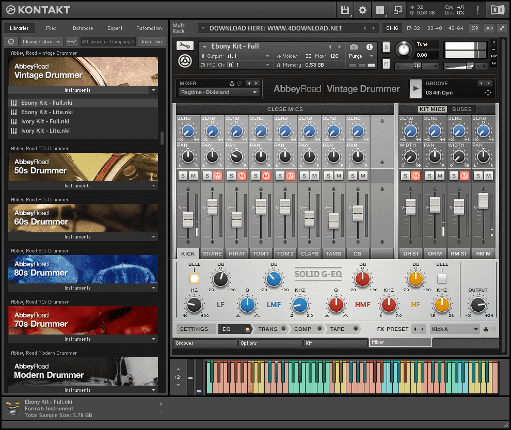The image size is (511, 430).
Task: Click the Instr Nav button
Action: click(151, 41)
